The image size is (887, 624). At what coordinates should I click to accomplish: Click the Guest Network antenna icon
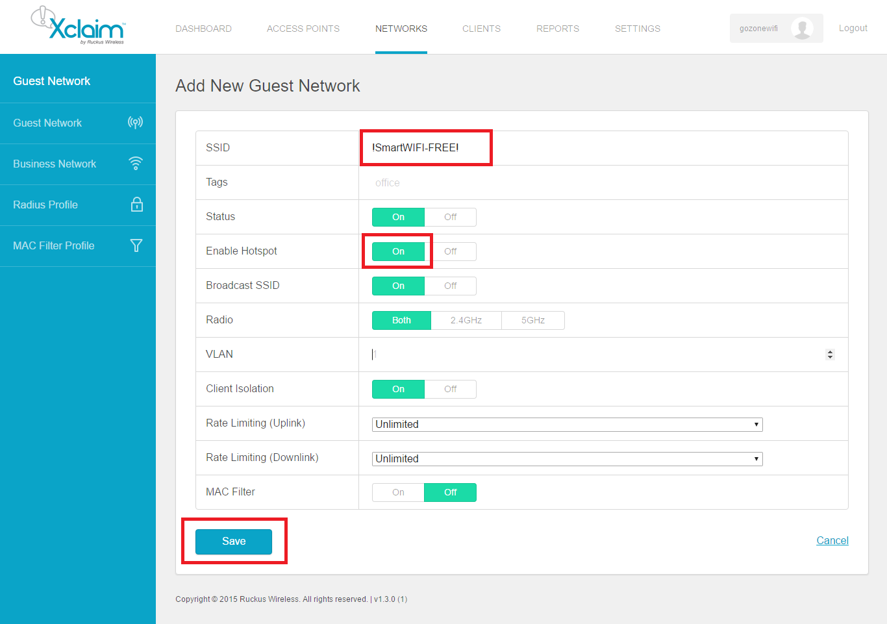tap(135, 123)
